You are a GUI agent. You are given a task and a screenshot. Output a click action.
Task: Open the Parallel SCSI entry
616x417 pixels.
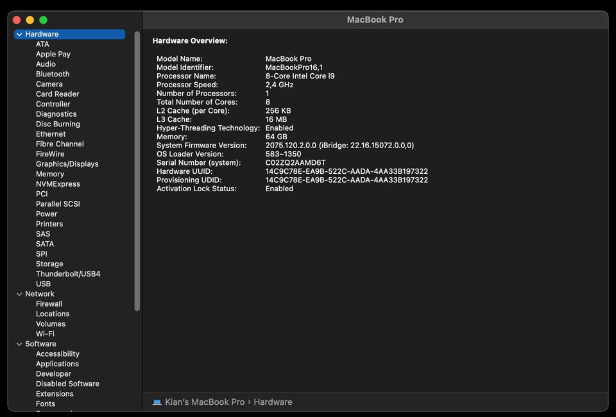point(58,204)
